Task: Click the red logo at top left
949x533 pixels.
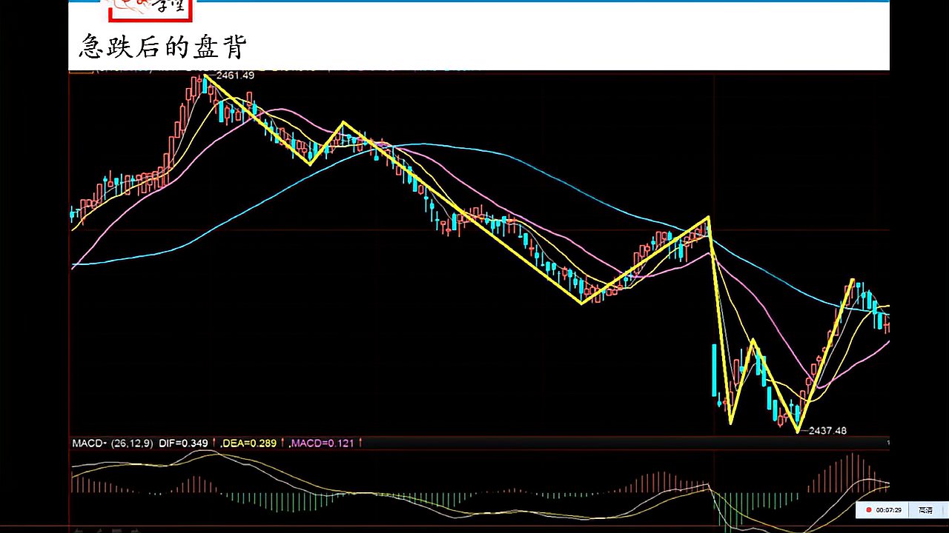Action: click(x=151, y=10)
